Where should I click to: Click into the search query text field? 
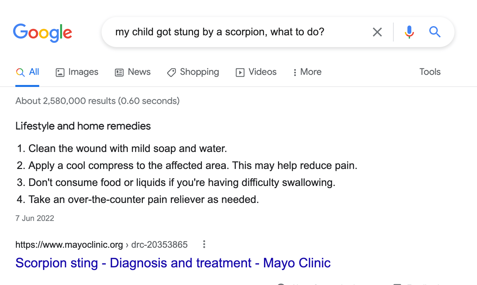point(238,32)
